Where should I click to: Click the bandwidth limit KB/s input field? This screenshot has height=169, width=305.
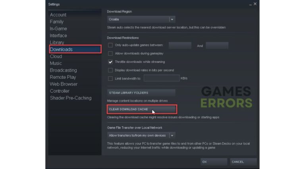click(162, 78)
